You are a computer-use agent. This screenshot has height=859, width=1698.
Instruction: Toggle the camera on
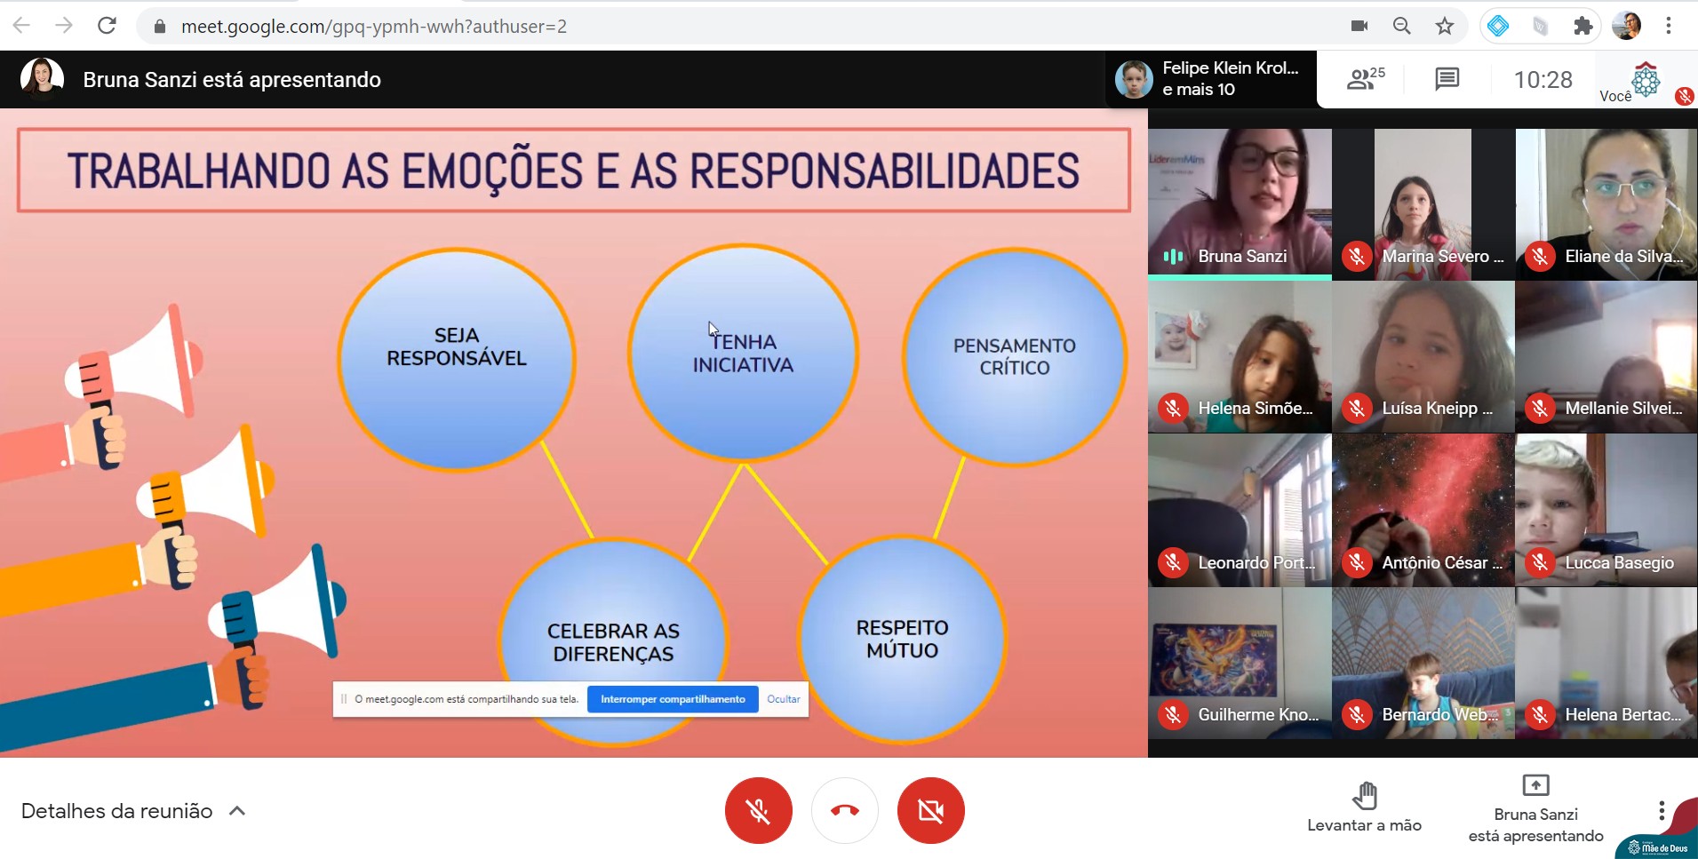click(930, 810)
